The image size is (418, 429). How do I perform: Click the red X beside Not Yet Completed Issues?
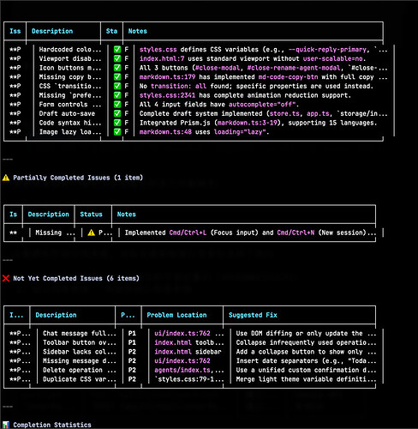coord(6,278)
